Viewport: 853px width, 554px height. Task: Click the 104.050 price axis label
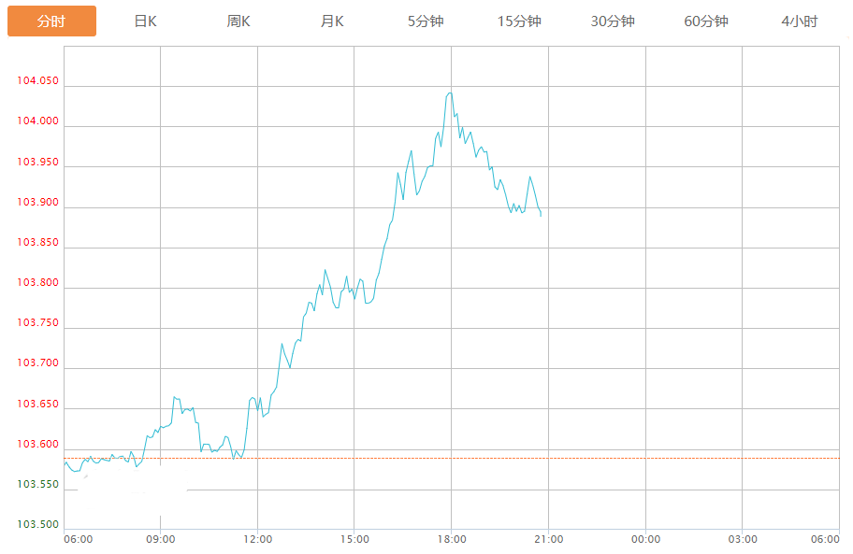[x=37, y=81]
